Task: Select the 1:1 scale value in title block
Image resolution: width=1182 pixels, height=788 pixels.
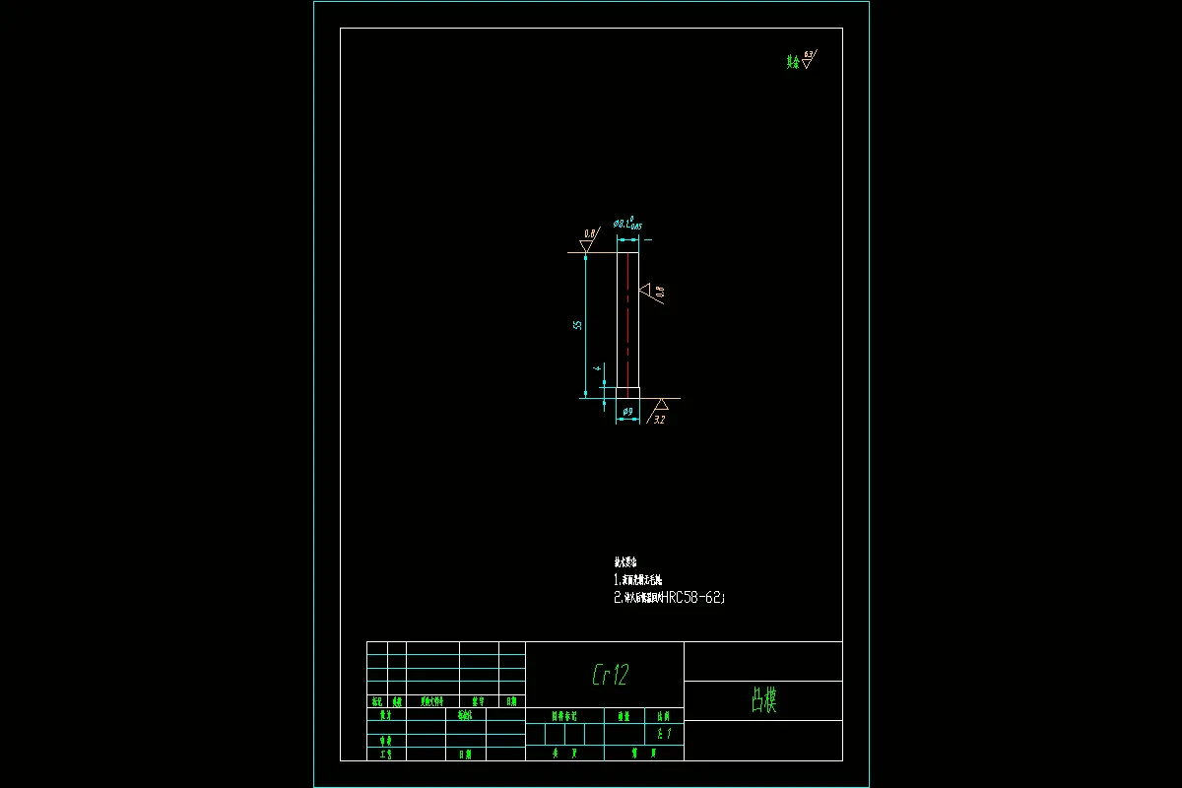Action: tap(663, 734)
